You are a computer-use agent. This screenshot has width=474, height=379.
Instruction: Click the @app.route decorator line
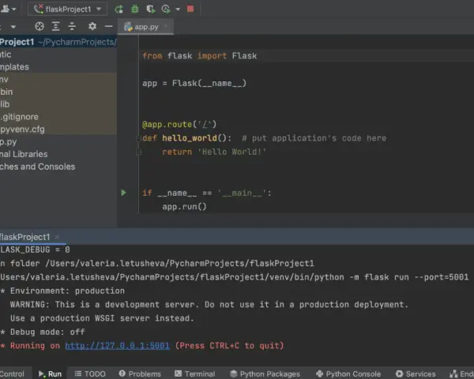point(179,124)
